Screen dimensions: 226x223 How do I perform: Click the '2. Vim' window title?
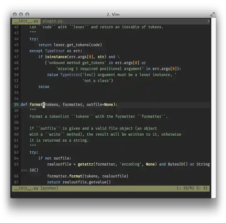tap(113, 14)
